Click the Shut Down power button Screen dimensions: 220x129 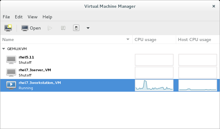click(76, 28)
